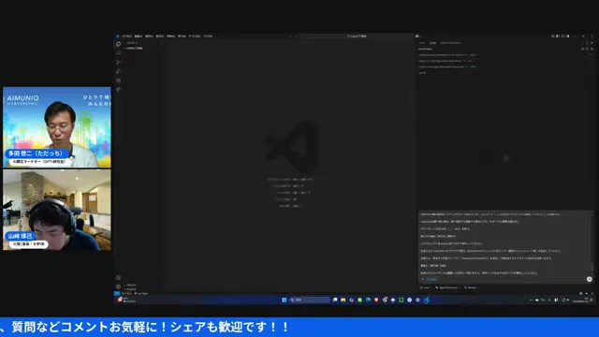Viewport: 599px width, 337px height.
Task: Open the Explorer view in the activity bar
Action: coord(119,44)
